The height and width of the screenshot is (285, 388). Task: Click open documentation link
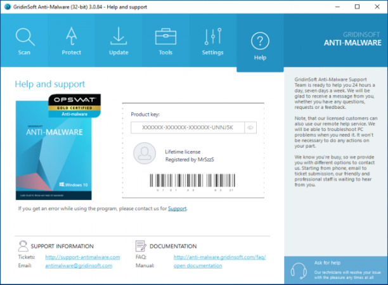click(x=198, y=266)
